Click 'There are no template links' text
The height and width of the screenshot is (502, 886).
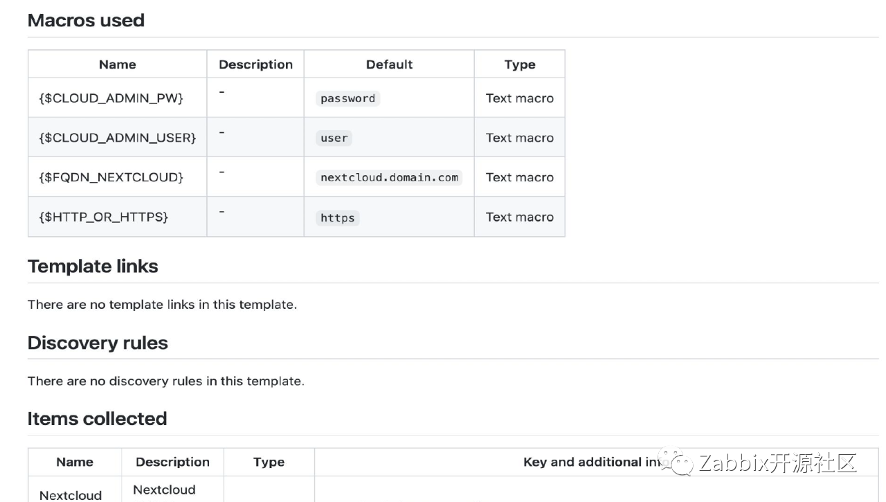(162, 305)
